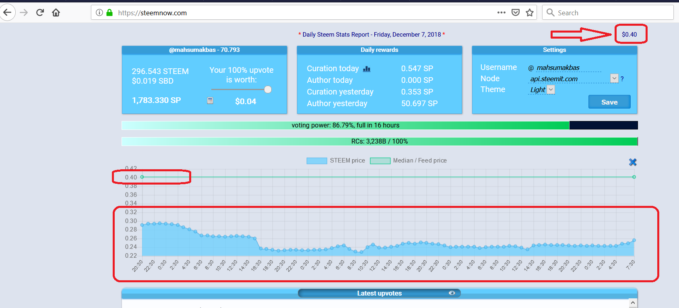679x308 pixels.
Task: Click the Settings panel header
Action: coord(554,50)
